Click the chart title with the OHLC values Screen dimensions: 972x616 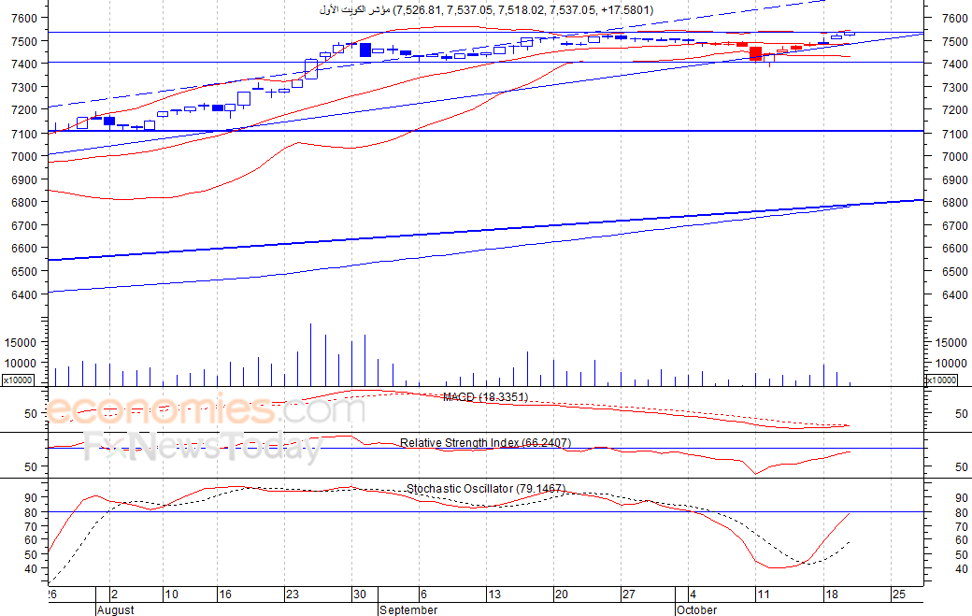486,10
